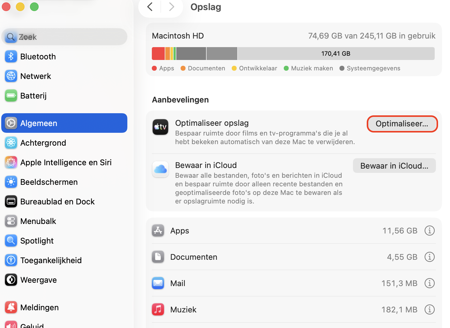Click the Optimaliseer... button
Image resolution: width=450 pixels, height=328 pixels.
click(x=402, y=124)
